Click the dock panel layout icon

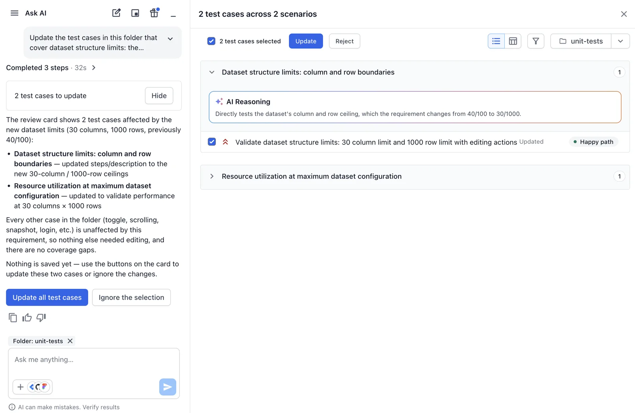[x=135, y=13]
